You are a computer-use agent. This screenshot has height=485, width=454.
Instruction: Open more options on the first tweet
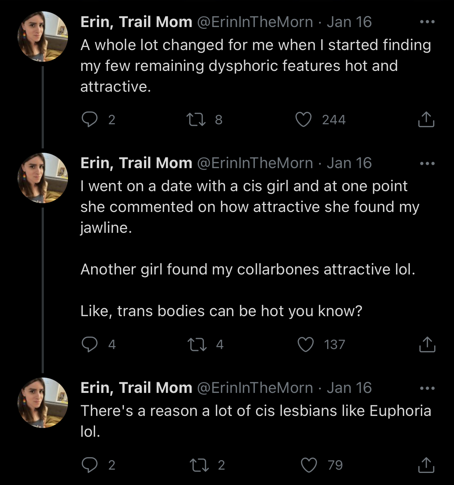[x=427, y=22]
